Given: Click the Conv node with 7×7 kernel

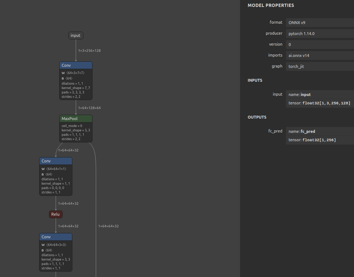Looking at the screenshot, I should click(76, 65).
